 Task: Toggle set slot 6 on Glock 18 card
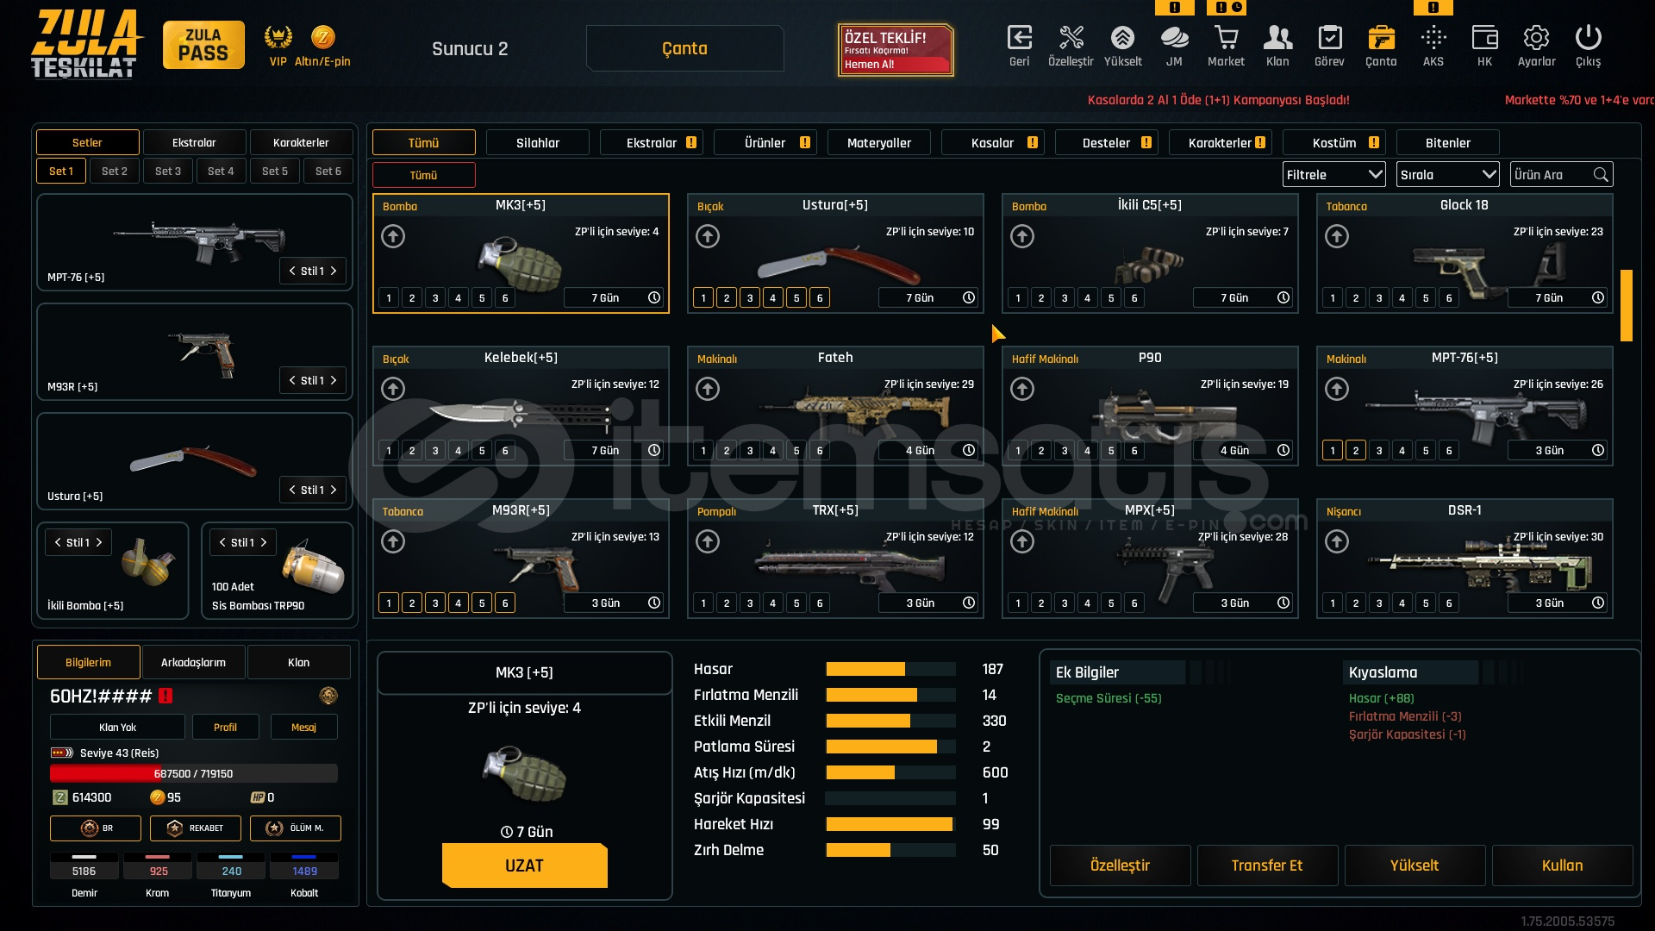click(1449, 298)
